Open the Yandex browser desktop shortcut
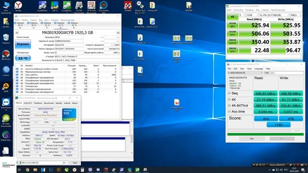308x173 pixels. 18,6
